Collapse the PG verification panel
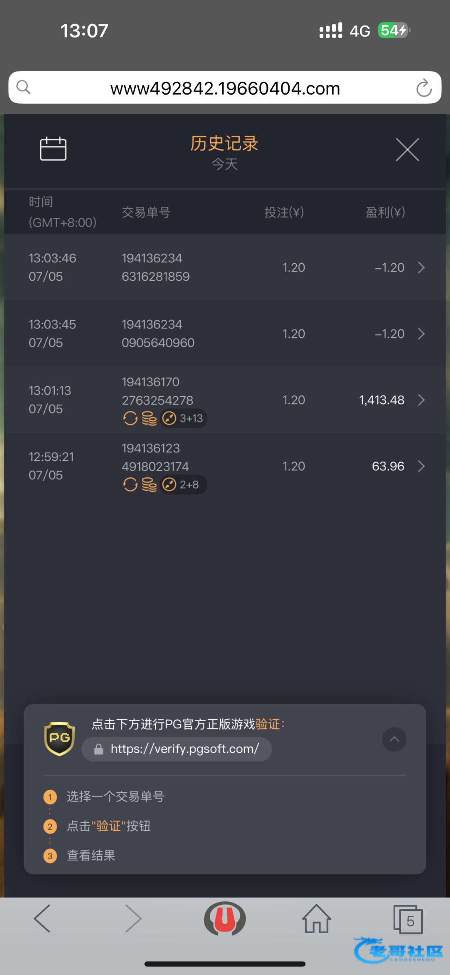Viewport: 450px width, 975px height. click(x=394, y=739)
